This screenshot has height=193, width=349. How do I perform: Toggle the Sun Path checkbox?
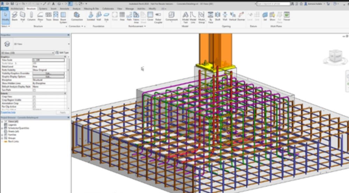point(34,90)
